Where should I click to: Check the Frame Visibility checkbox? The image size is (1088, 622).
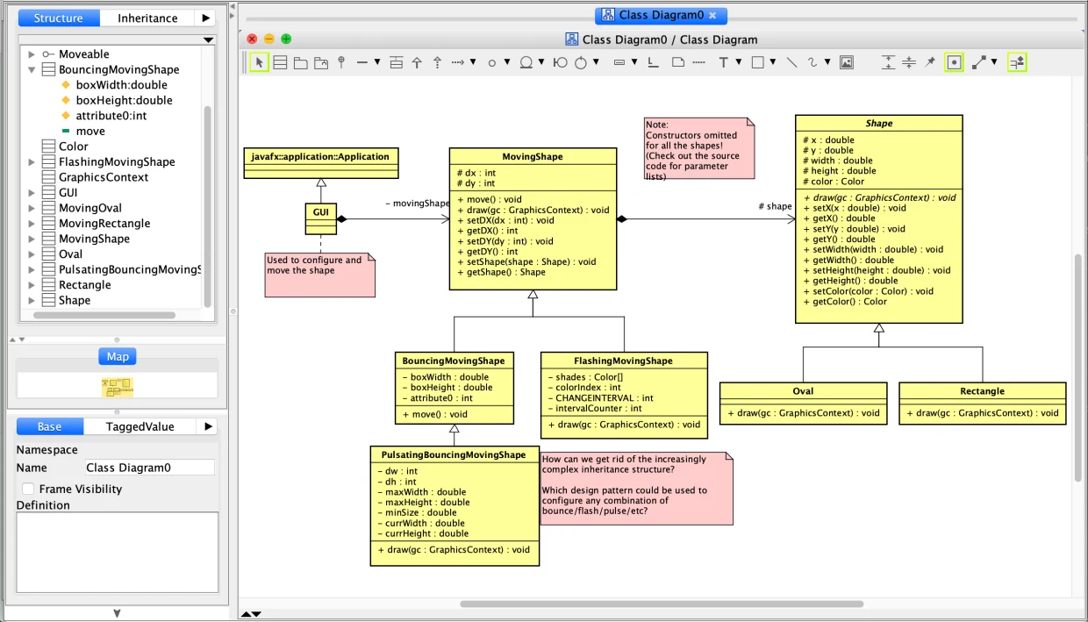point(28,489)
